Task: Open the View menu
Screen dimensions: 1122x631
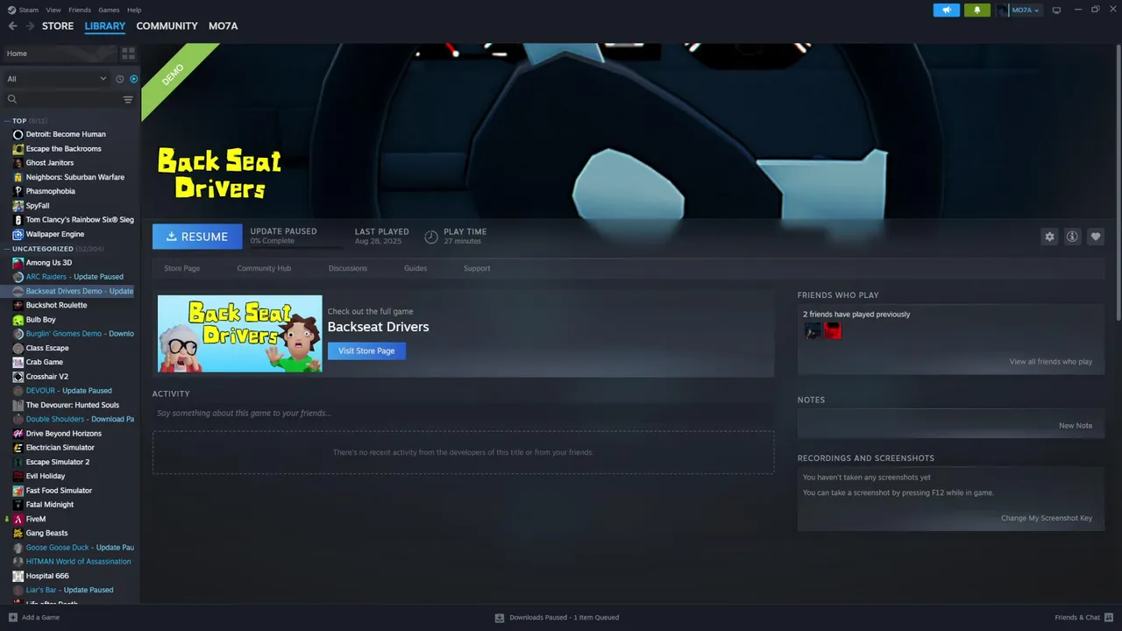Action: tap(53, 10)
